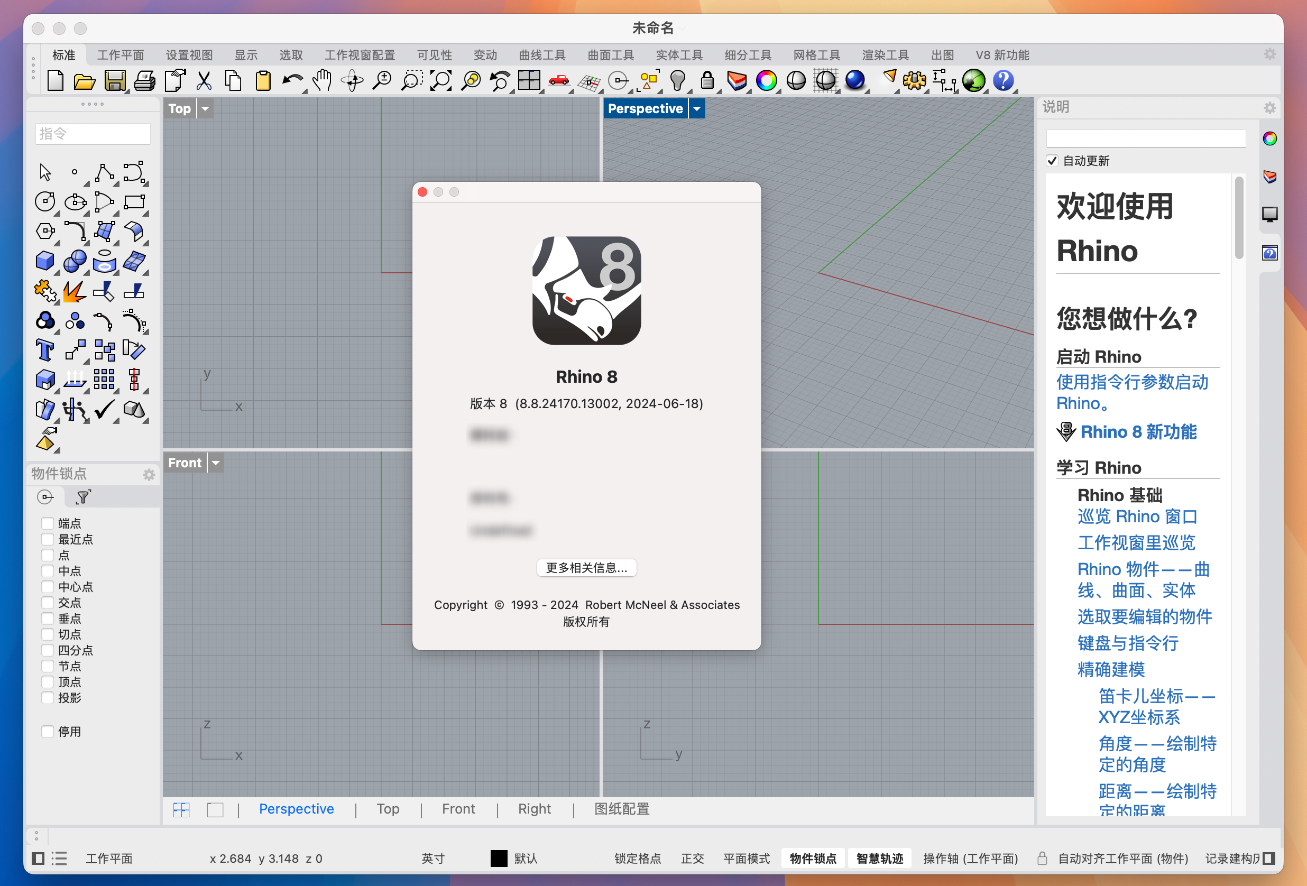Click the help panel search field
The width and height of the screenshot is (1307, 886).
point(1146,139)
